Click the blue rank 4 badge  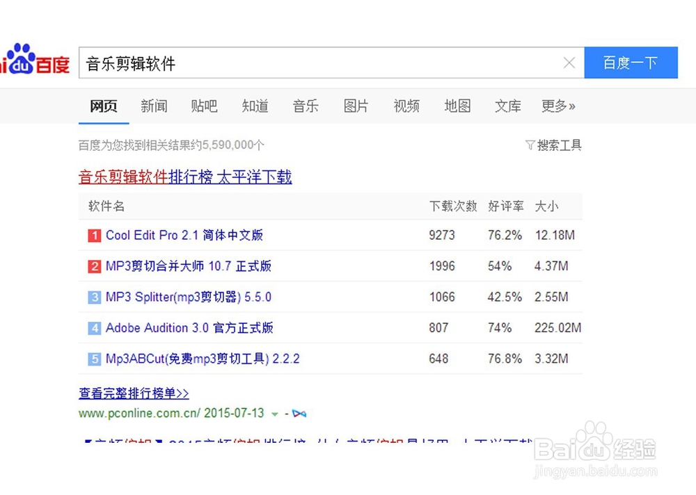pos(94,328)
